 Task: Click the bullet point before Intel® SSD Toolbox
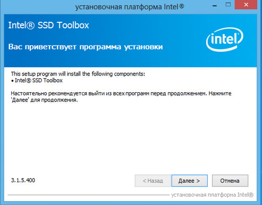click(x=12, y=81)
